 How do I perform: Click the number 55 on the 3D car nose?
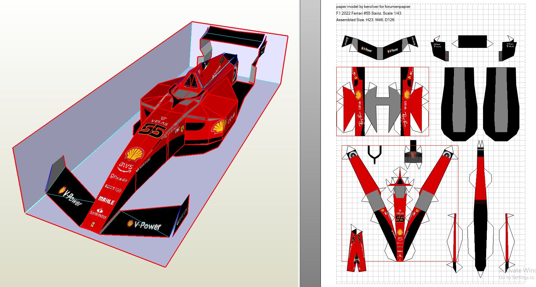point(154,131)
